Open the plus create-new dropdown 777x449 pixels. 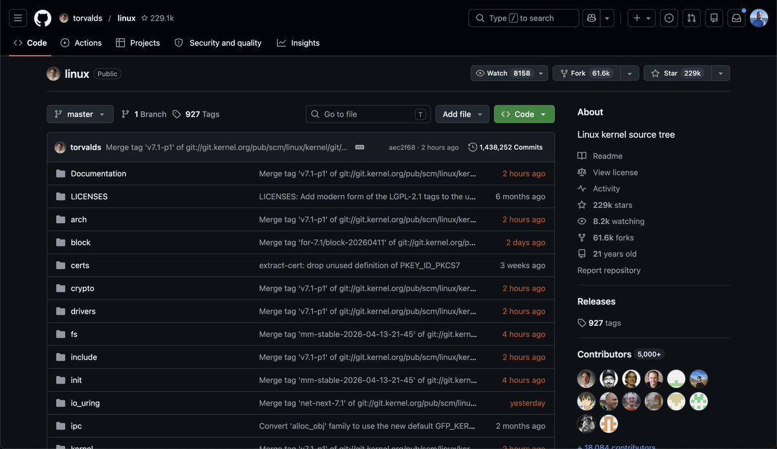(642, 18)
